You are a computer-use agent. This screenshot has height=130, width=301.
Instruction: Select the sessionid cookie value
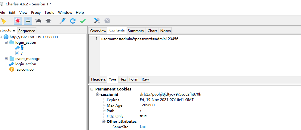170,94
